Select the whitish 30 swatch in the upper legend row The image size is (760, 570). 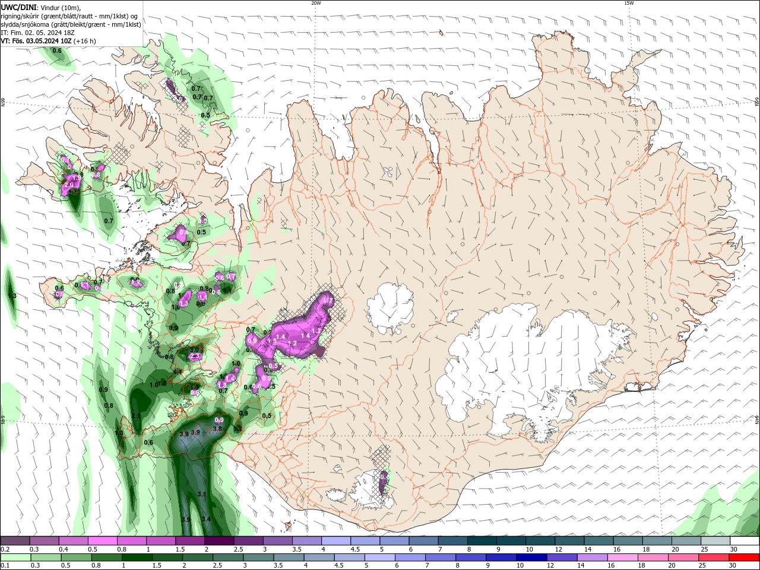745,541
